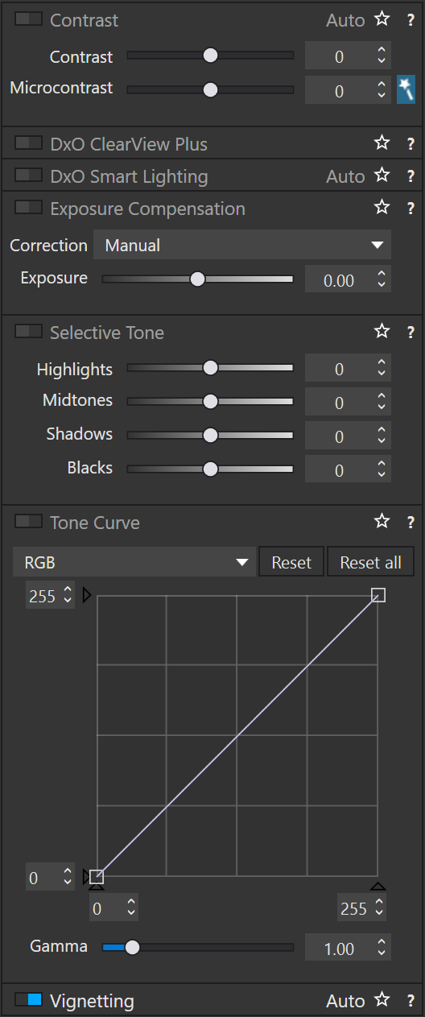Click the Microcontrast magic wand icon
This screenshot has width=425, height=1017.
(x=406, y=89)
